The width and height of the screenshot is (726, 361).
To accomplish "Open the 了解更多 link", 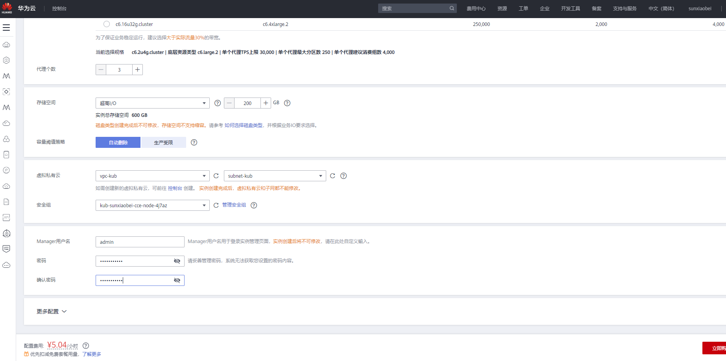I will 92,354.
